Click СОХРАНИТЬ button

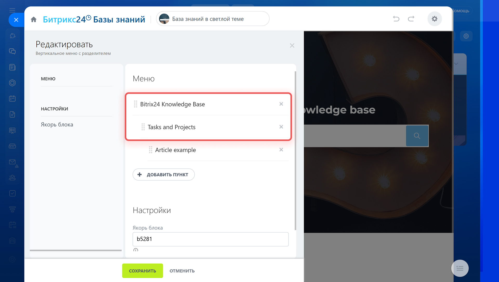[142, 271]
